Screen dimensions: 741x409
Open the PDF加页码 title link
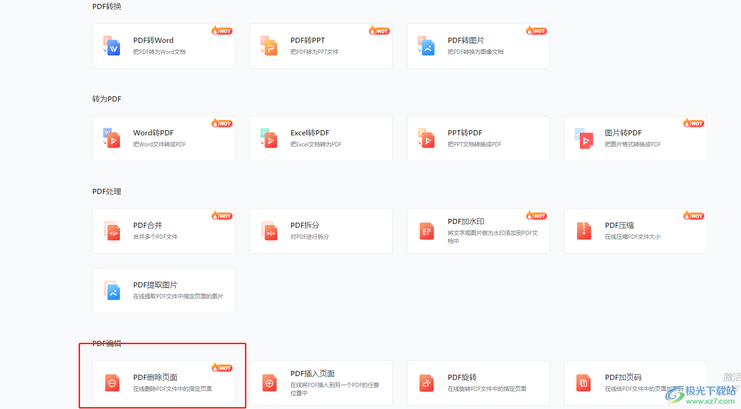point(623,378)
